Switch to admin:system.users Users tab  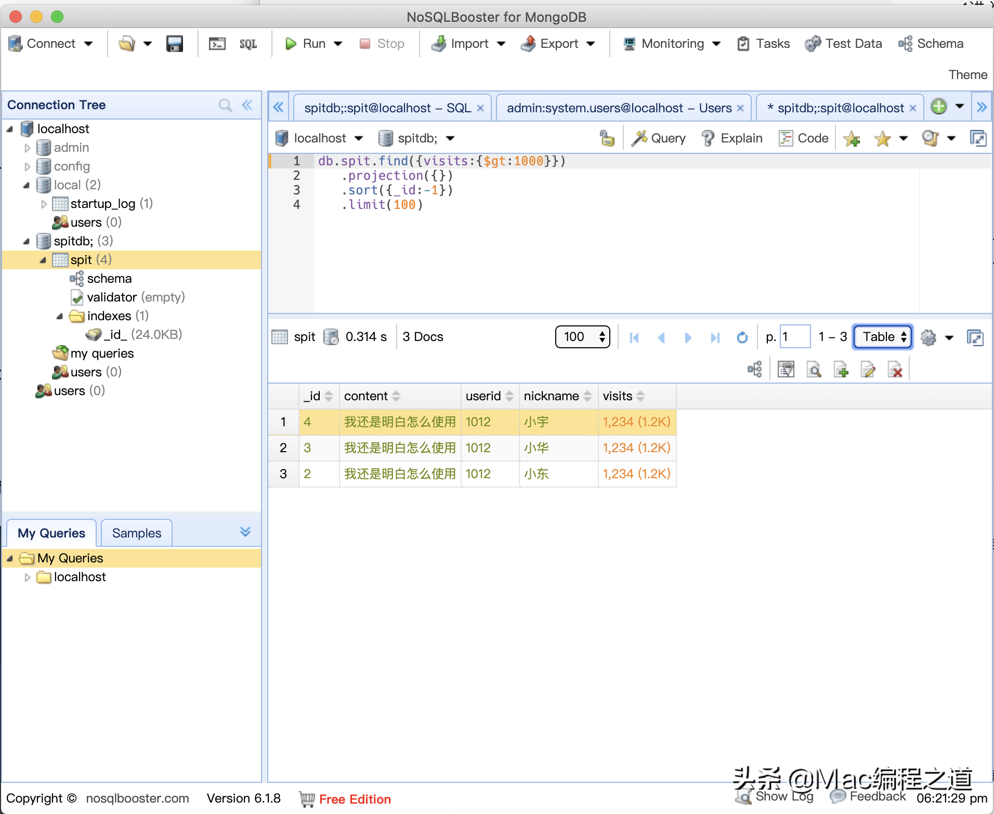point(619,108)
